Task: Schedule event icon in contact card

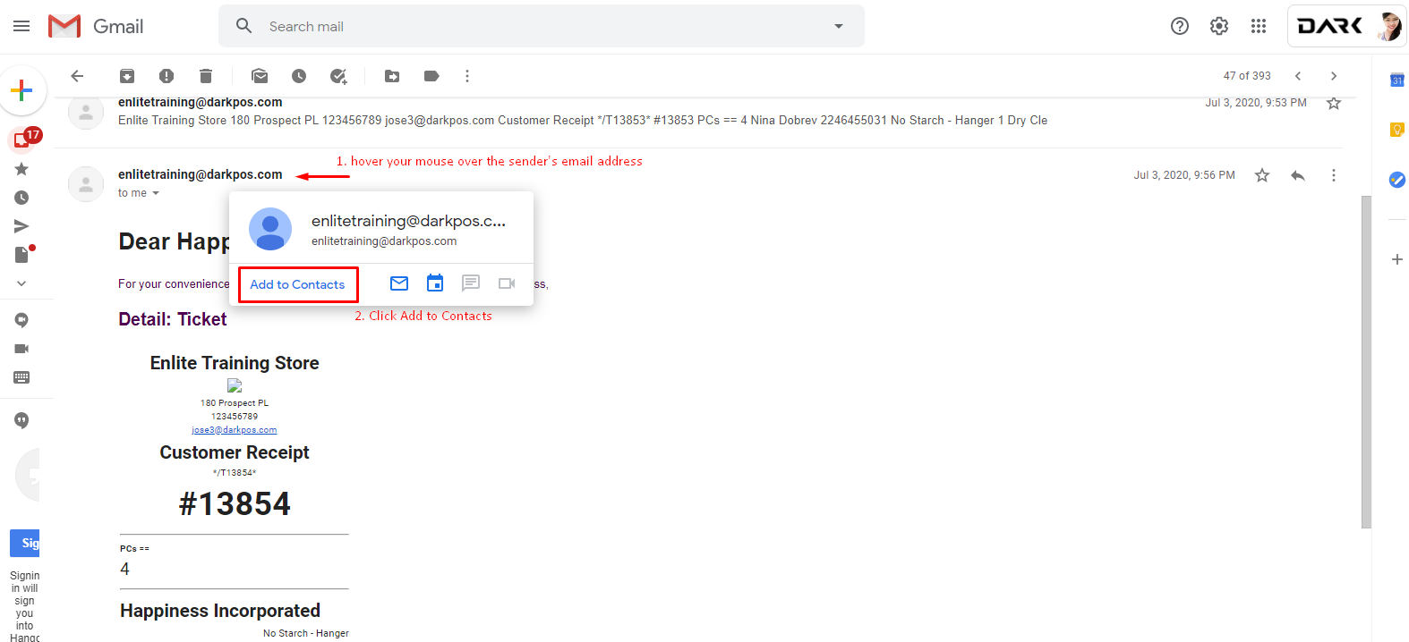Action: 435,283
